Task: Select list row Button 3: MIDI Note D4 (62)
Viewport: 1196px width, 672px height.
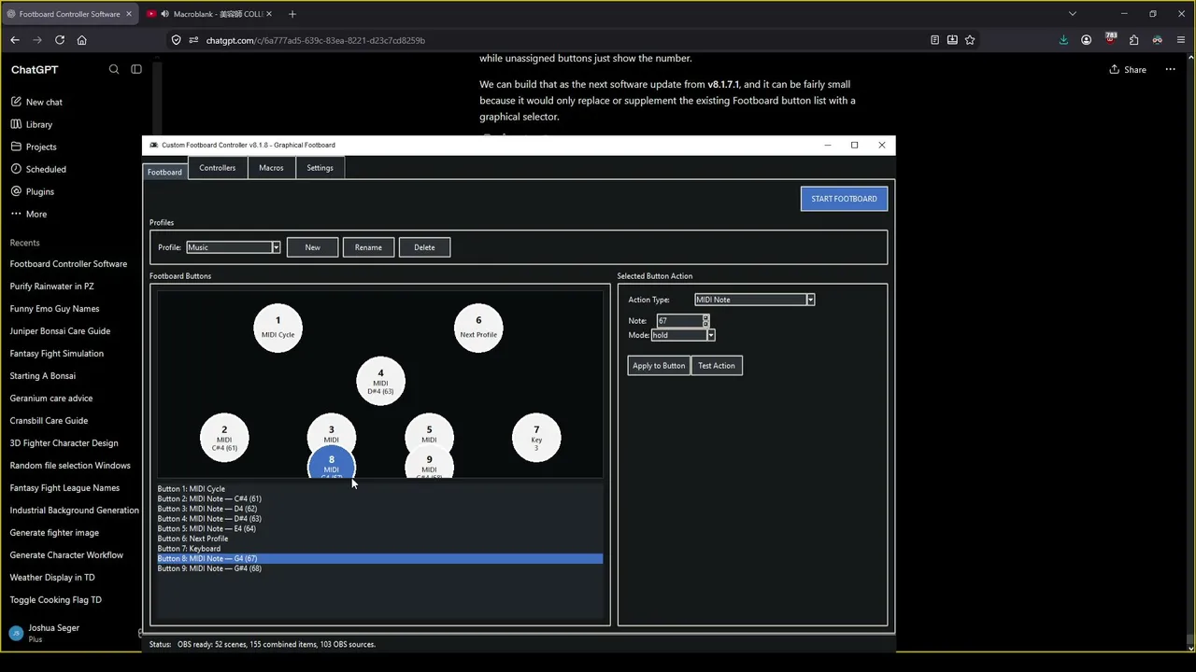Action: (x=379, y=509)
